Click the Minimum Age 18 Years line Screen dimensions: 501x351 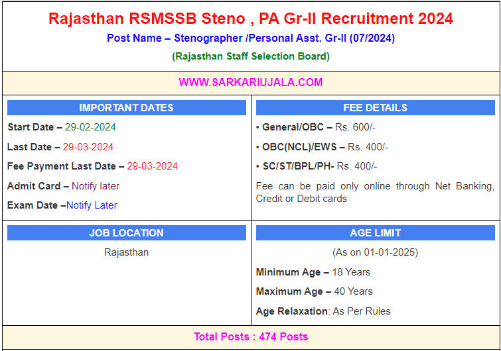(313, 272)
